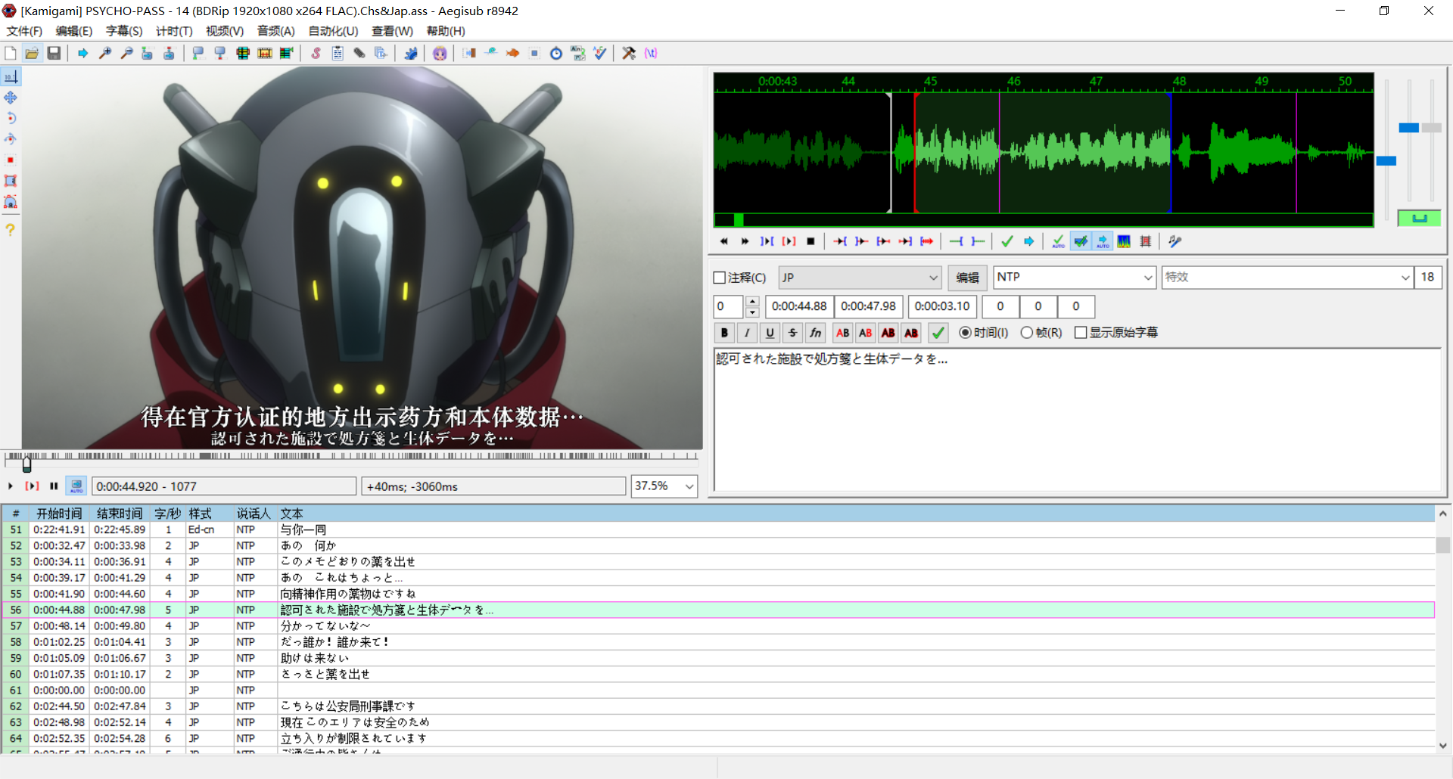Stop audio playback

[811, 241]
